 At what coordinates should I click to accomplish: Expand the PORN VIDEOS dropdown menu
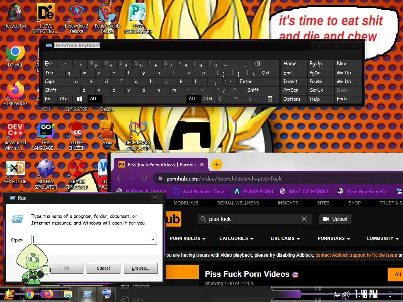coord(188,238)
